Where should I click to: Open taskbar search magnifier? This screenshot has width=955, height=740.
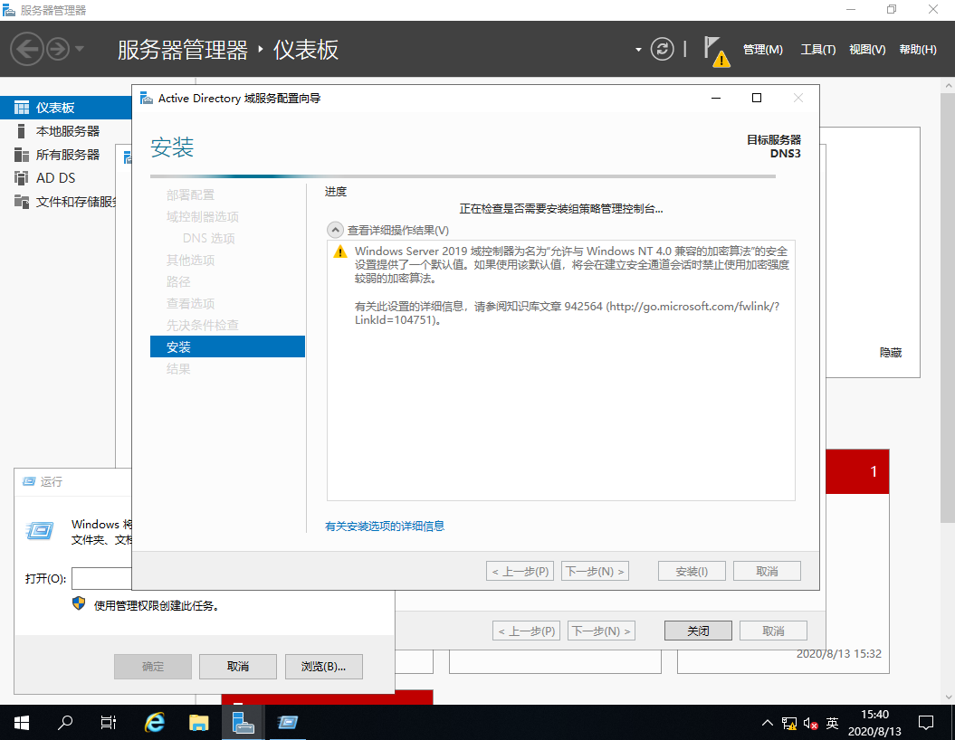[64, 722]
